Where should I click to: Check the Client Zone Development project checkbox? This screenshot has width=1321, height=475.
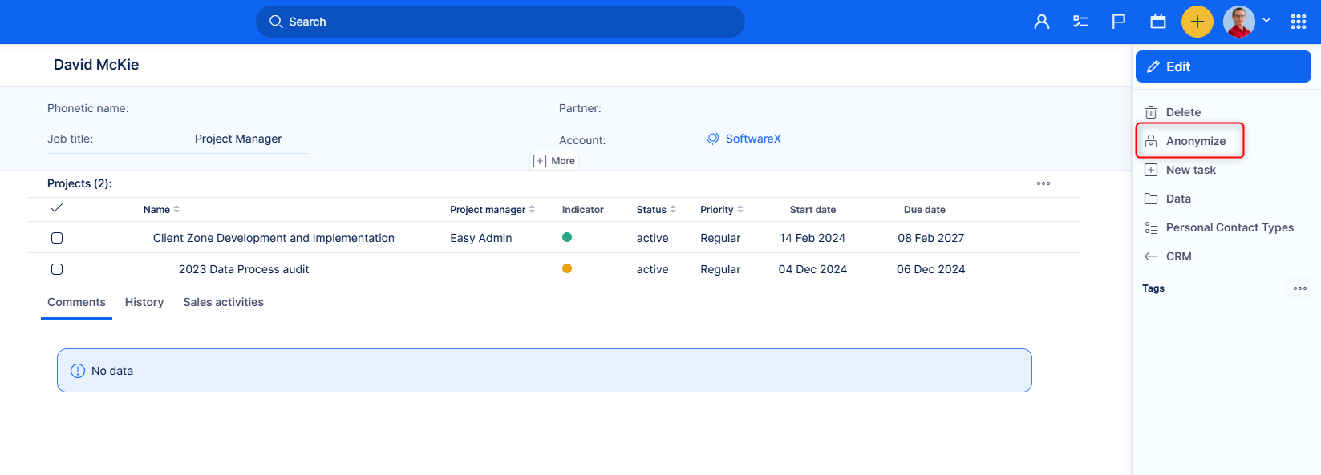pos(57,238)
